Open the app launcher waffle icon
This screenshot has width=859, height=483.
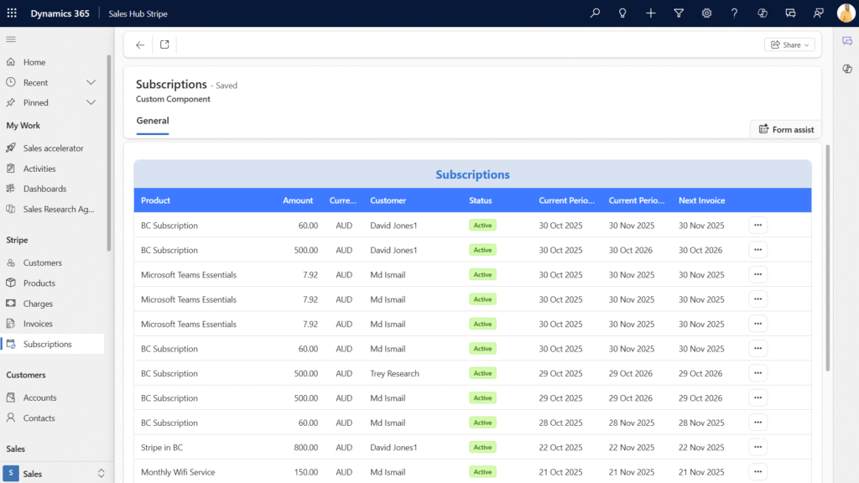click(12, 13)
